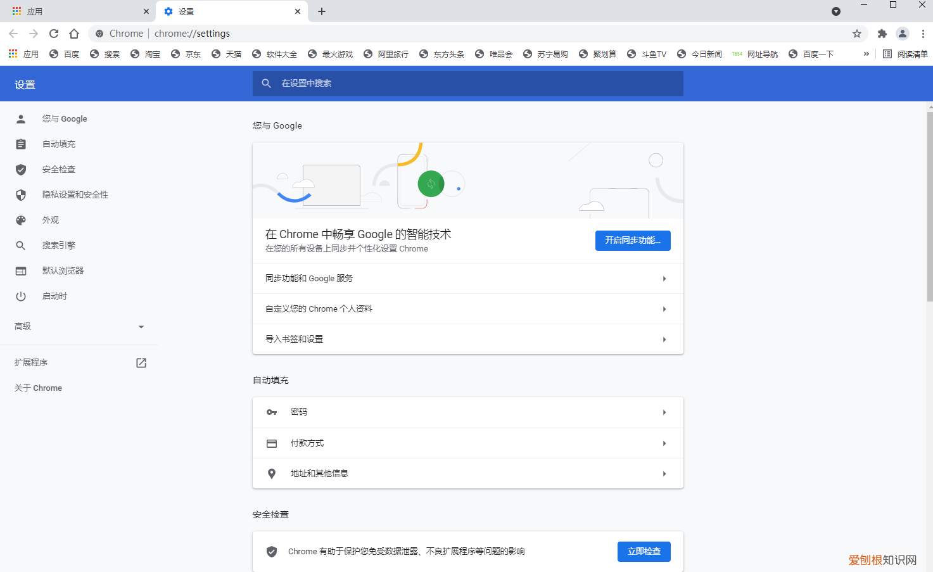Bookmark this page with the star icon
Image resolution: width=933 pixels, height=572 pixels.
[x=857, y=33]
